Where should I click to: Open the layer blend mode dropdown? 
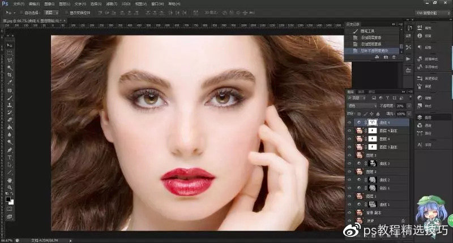pyautogui.click(x=362, y=106)
